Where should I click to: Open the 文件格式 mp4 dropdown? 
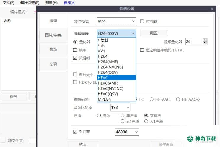116,21
